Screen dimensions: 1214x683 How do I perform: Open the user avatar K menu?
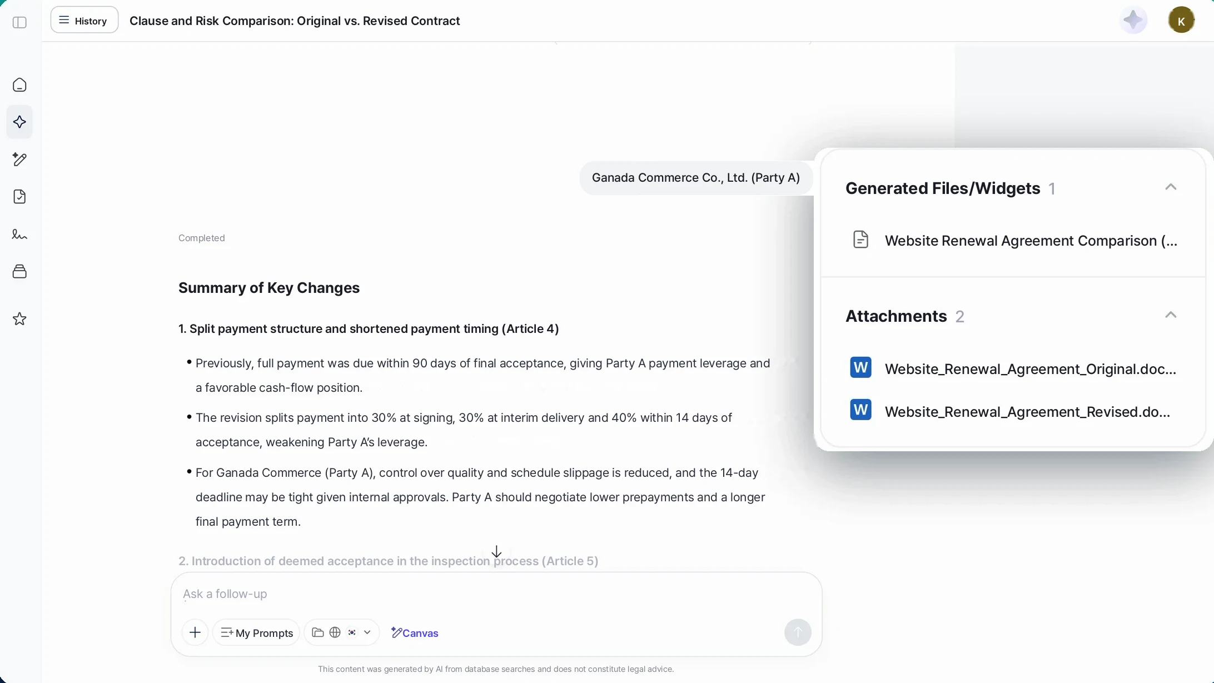(x=1181, y=21)
